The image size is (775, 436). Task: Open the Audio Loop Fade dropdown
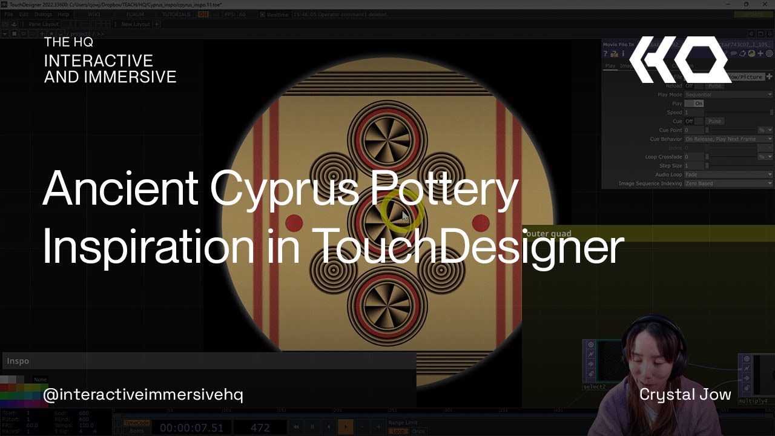[x=728, y=174]
